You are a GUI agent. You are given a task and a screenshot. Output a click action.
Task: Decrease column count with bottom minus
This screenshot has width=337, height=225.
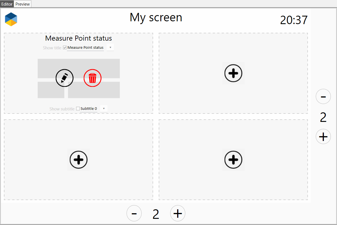pyautogui.click(x=134, y=214)
